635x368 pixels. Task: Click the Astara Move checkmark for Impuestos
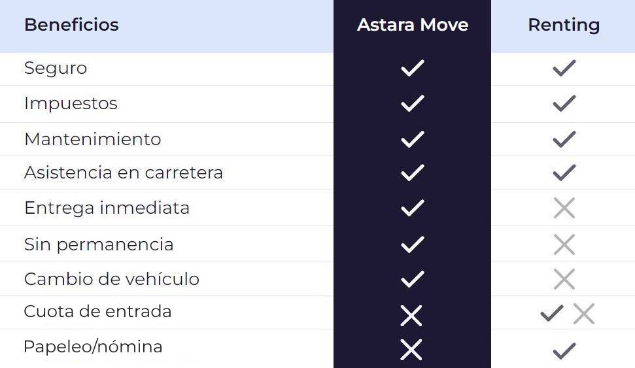pyautogui.click(x=412, y=103)
